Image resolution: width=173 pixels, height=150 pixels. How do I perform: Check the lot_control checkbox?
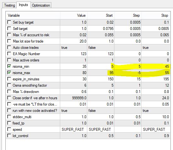(9, 136)
